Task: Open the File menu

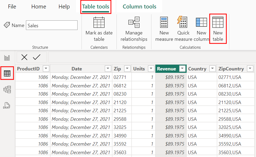Action: tap(12, 7)
